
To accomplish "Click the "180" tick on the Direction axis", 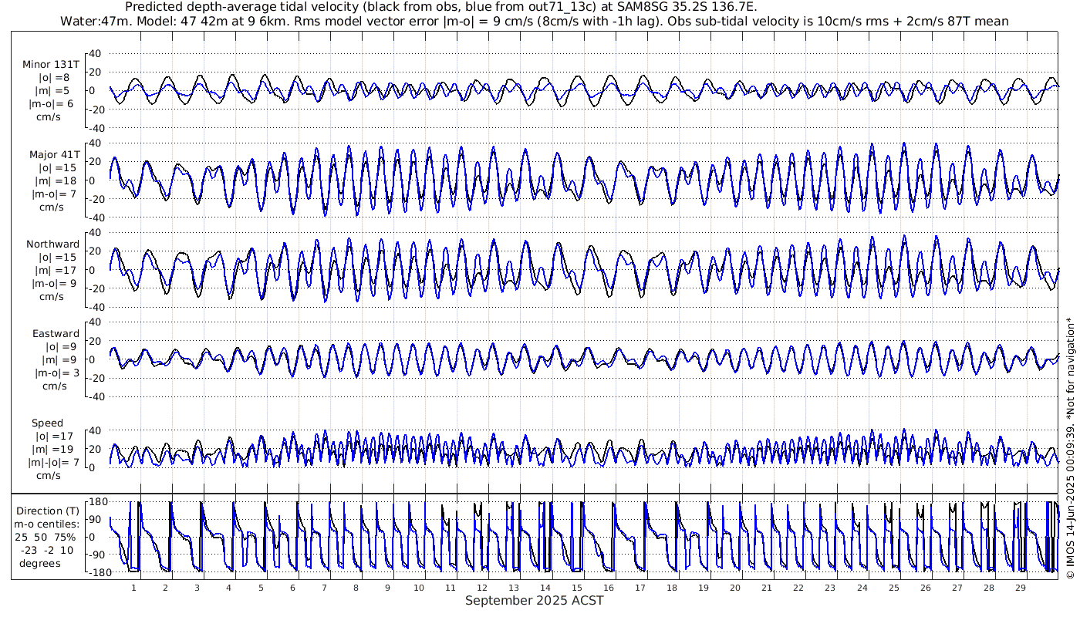I will 97,502.
